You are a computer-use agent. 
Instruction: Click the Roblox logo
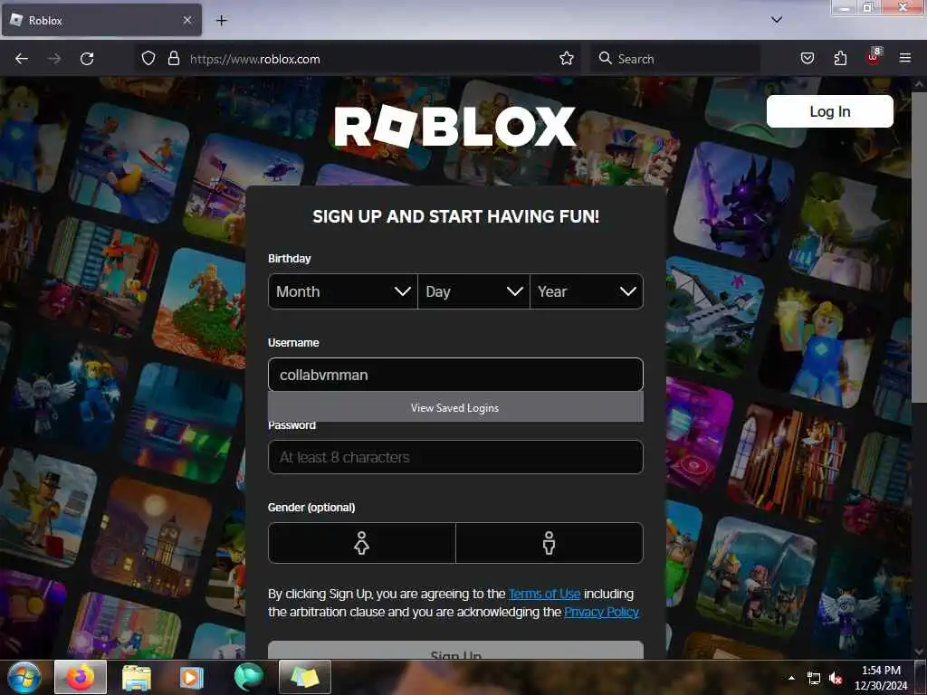click(454, 126)
